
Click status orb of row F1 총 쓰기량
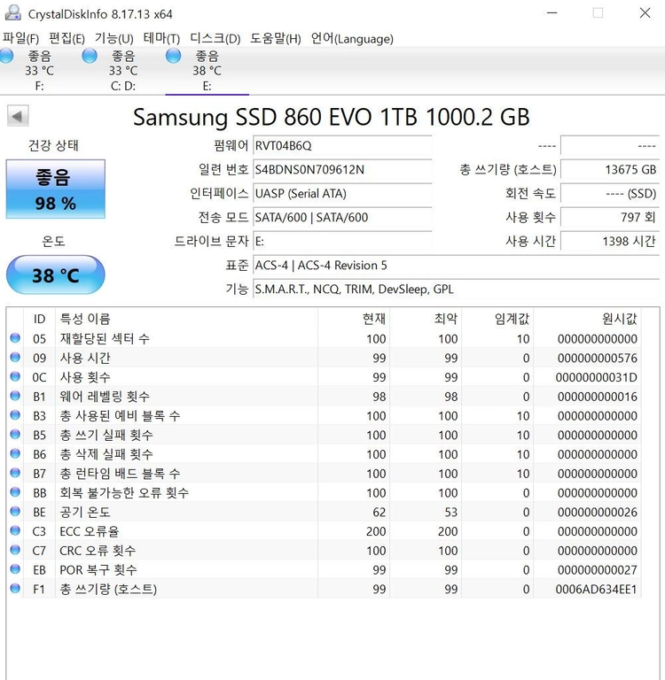tap(15, 588)
